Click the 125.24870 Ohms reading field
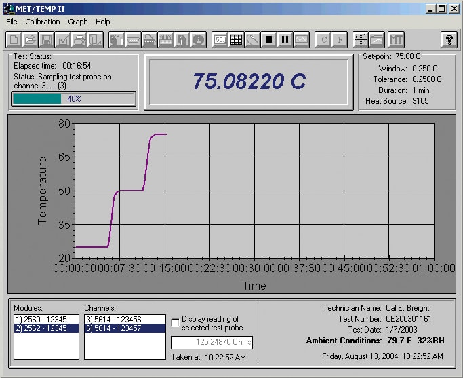The height and width of the screenshot is (378, 463). pos(212,342)
